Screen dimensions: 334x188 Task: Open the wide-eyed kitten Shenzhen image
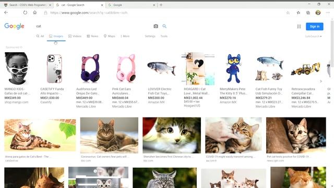click(x=172, y=135)
